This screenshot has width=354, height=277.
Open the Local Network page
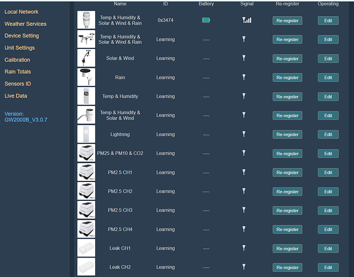pos(21,12)
